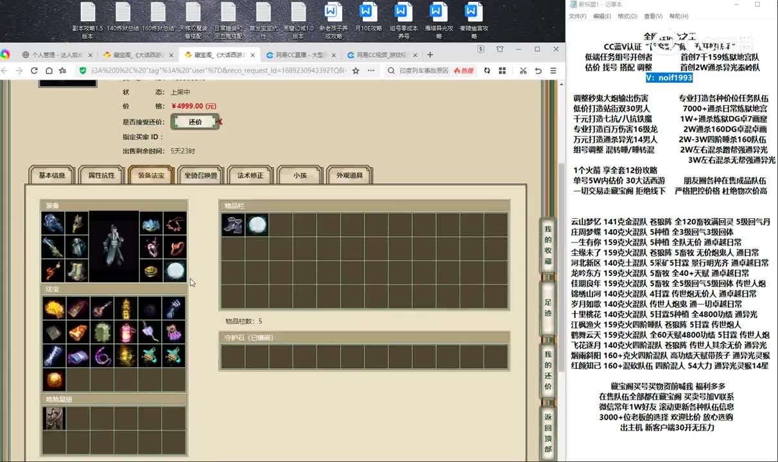This screenshot has width=778, height=462.
Task: Click the teal mask in the 装备 panel
Action: [x=151, y=223]
